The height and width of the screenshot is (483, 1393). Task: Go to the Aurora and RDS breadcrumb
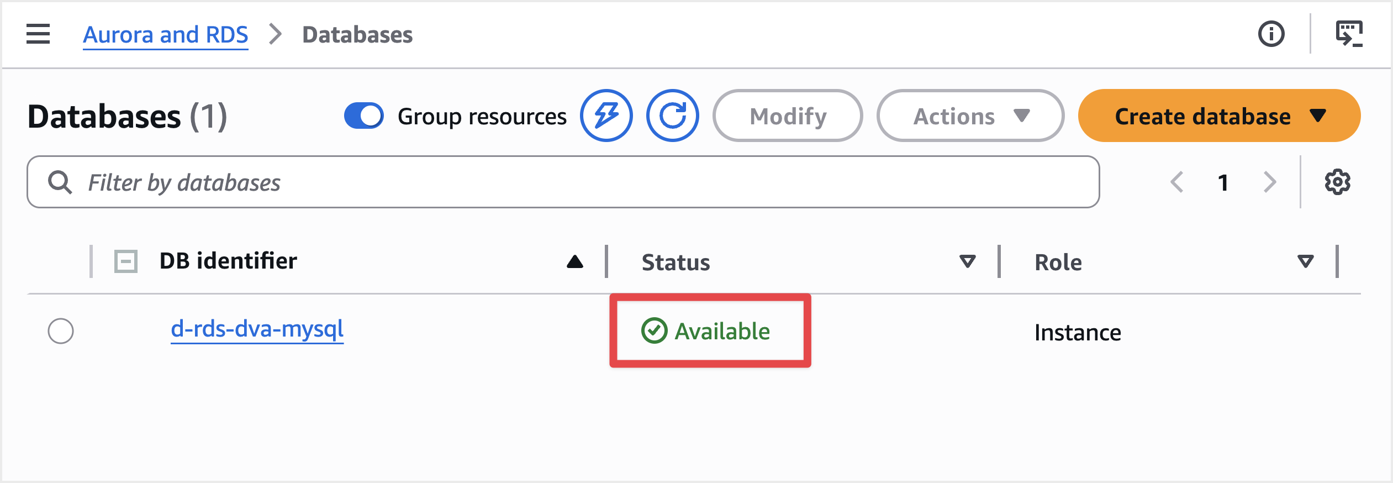[166, 35]
